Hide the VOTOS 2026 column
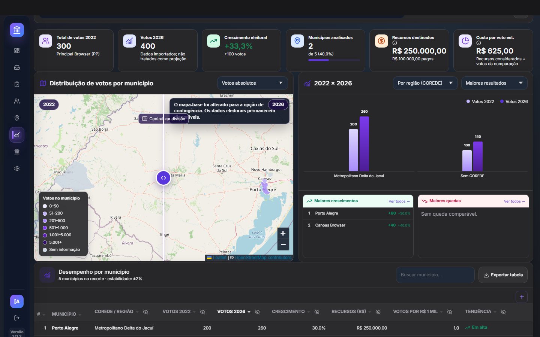 click(x=257, y=312)
